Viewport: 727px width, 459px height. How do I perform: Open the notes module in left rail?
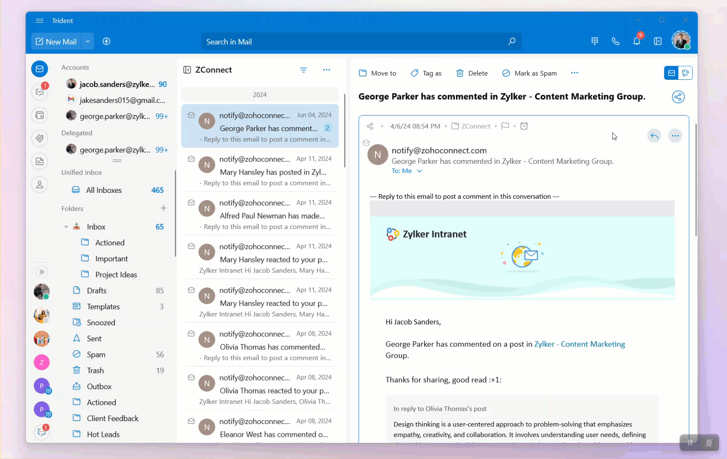tap(40, 161)
